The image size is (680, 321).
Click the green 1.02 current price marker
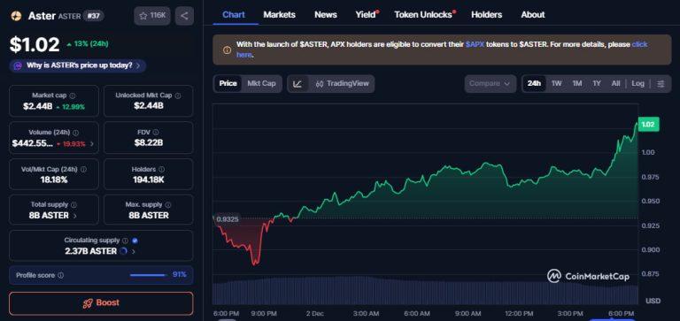(x=648, y=125)
